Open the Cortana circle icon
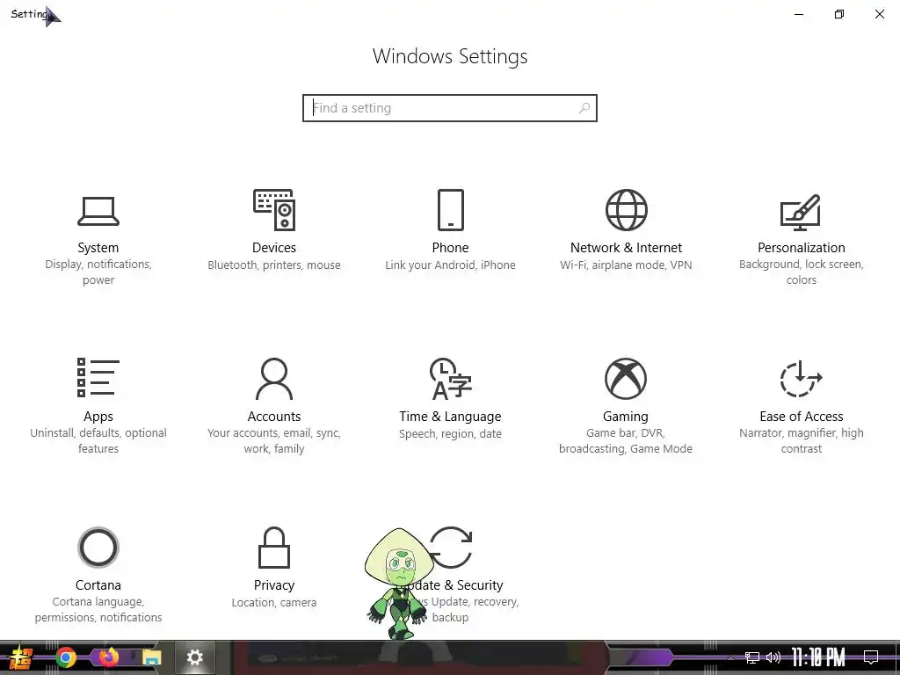The height and width of the screenshot is (675, 900). point(98,548)
